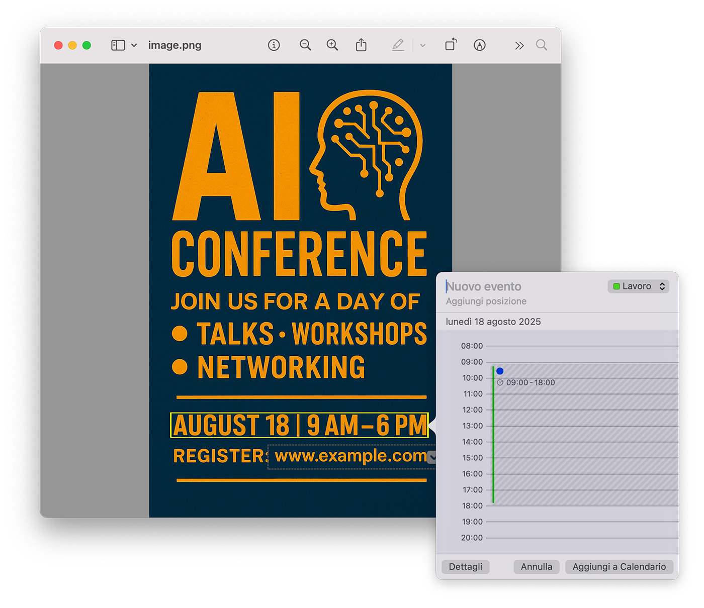Image resolution: width=704 pixels, height=608 pixels.
Task: Click Annulla to cancel the event
Action: pos(536,567)
